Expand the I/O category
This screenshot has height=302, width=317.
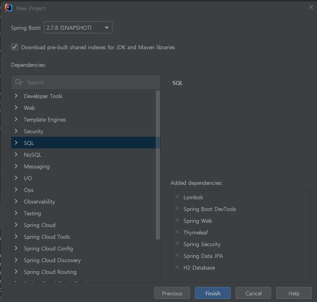click(x=16, y=178)
